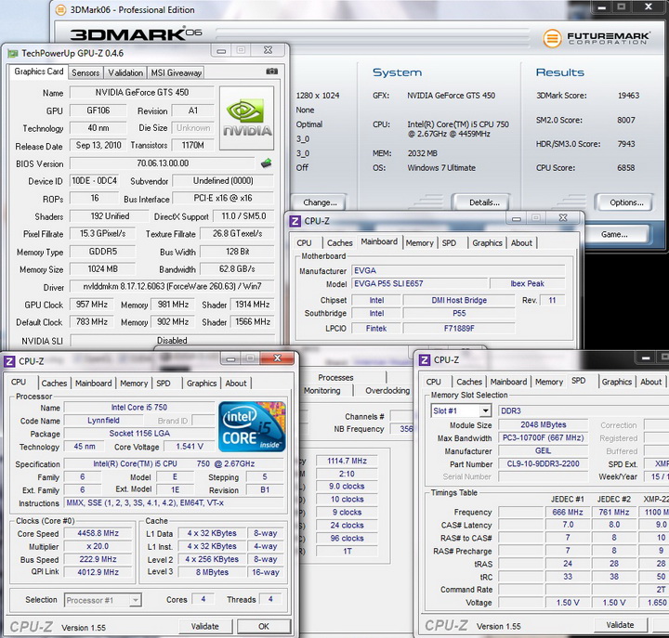Click the Driver field in GPU-Z

point(172,286)
